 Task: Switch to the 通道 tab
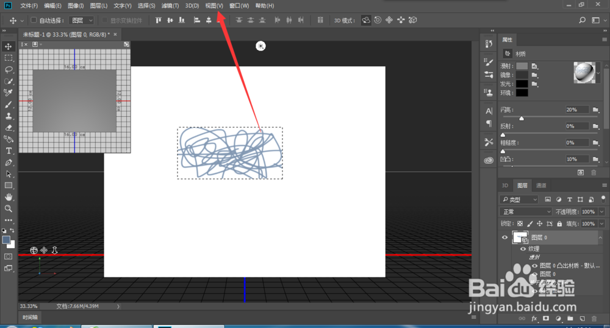tap(541, 186)
